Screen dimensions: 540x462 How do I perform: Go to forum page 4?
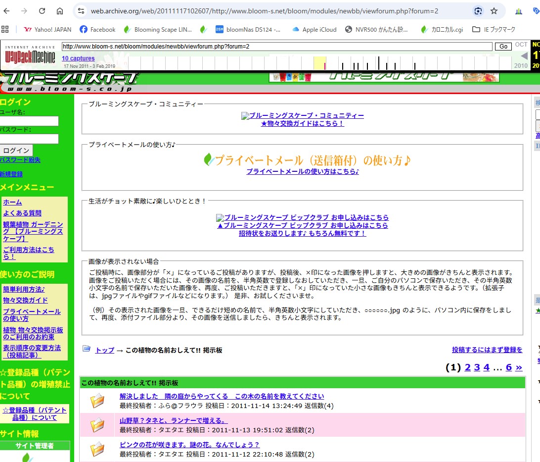(486, 367)
